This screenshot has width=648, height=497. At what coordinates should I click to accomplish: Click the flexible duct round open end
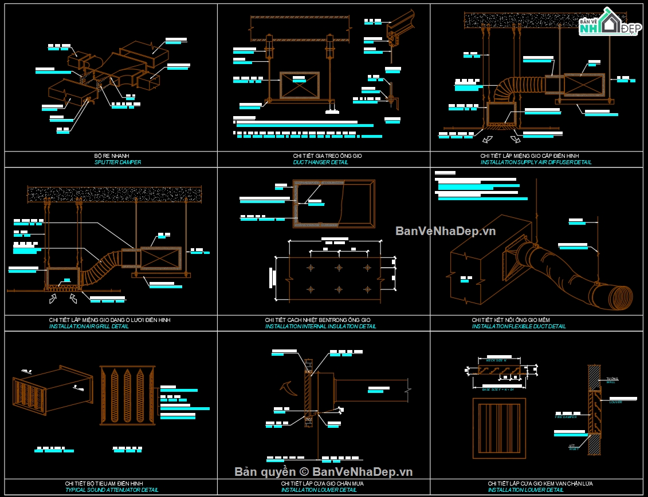[x=621, y=297]
